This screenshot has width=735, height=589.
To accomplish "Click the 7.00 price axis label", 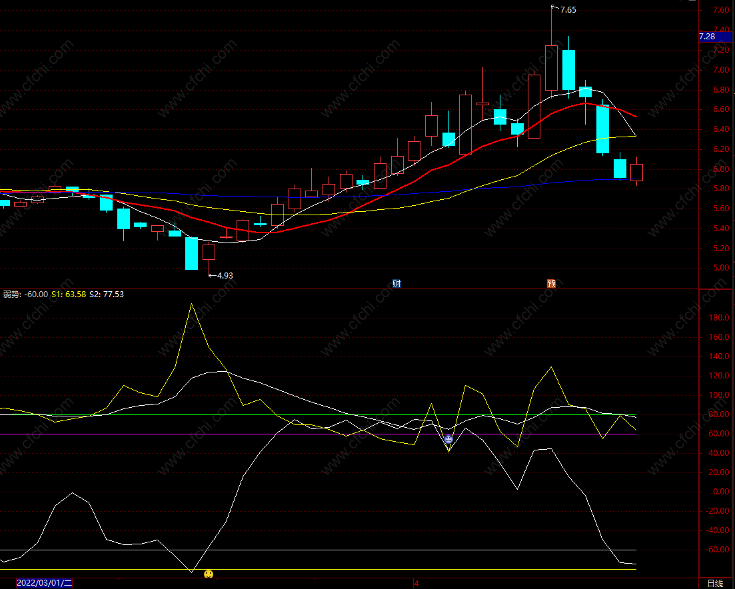I will 721,70.
